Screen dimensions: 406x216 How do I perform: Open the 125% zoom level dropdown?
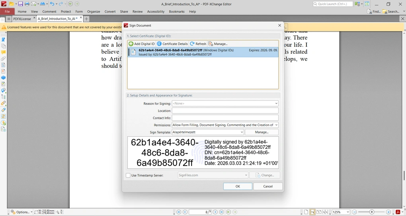348,212
